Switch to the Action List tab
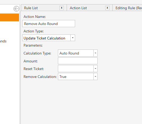This screenshot has height=124, width=142. 78,8
